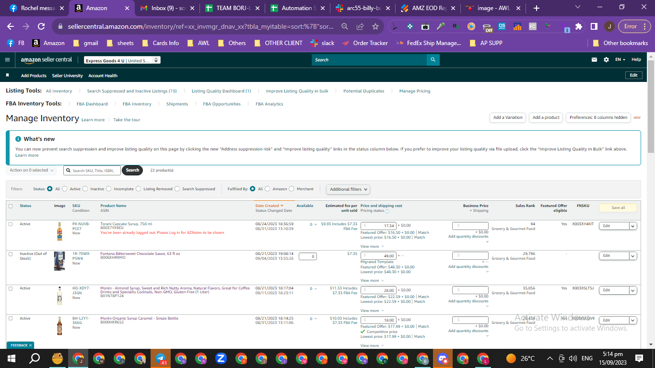The width and height of the screenshot is (655, 368).
Task: Click the bookmark flag icon beside Add Products
Action: click(7, 76)
